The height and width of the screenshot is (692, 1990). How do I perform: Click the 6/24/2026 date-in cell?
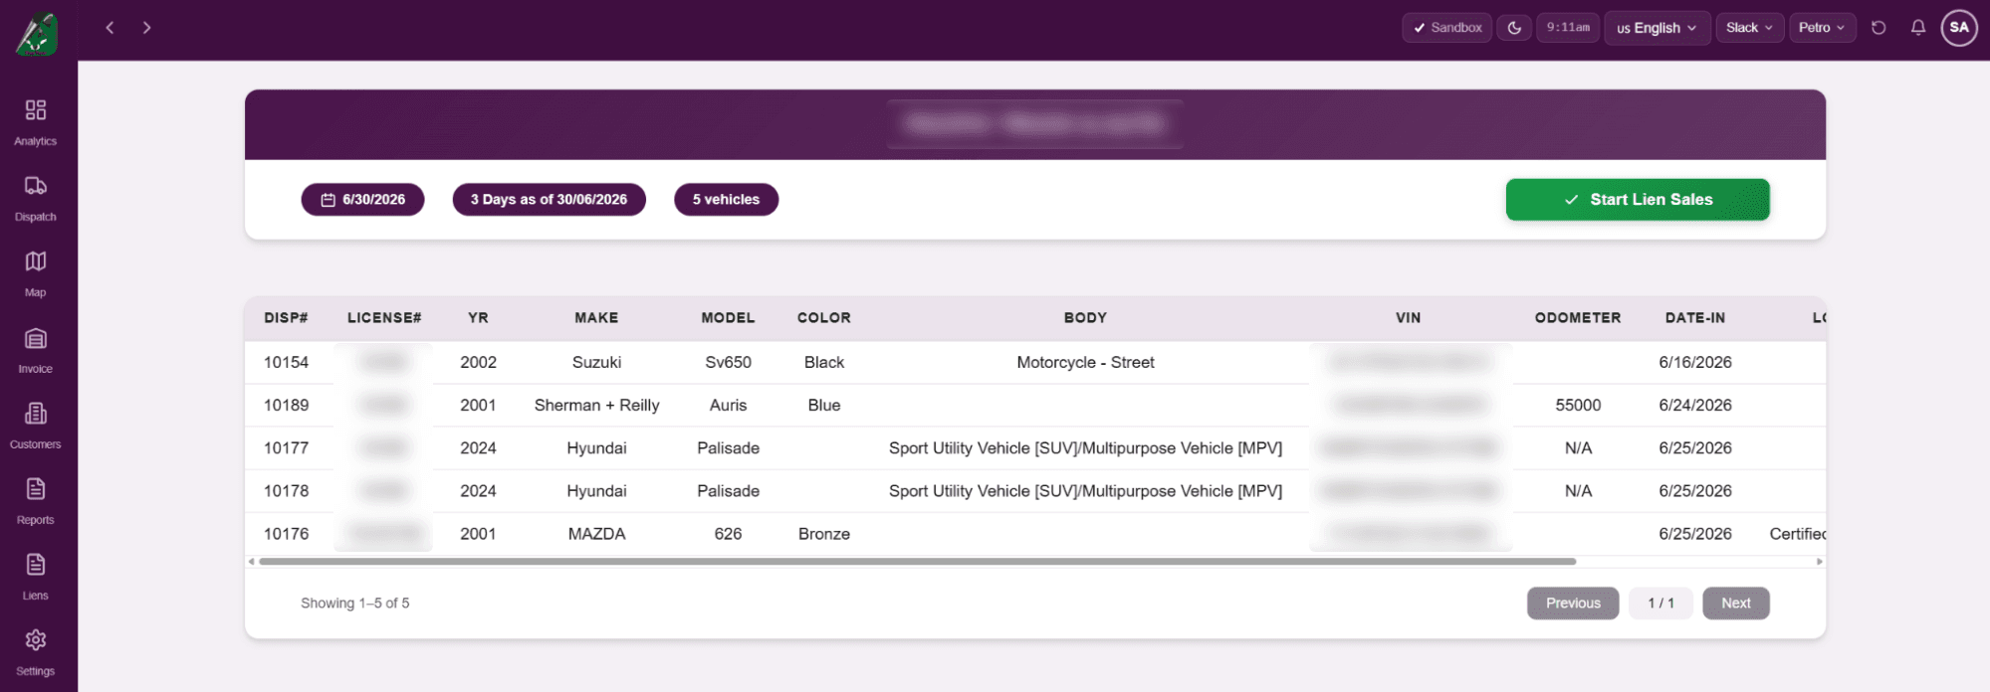tap(1695, 405)
